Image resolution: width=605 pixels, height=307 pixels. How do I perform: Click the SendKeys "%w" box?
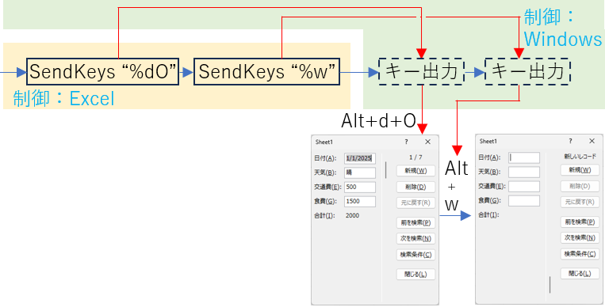click(266, 72)
